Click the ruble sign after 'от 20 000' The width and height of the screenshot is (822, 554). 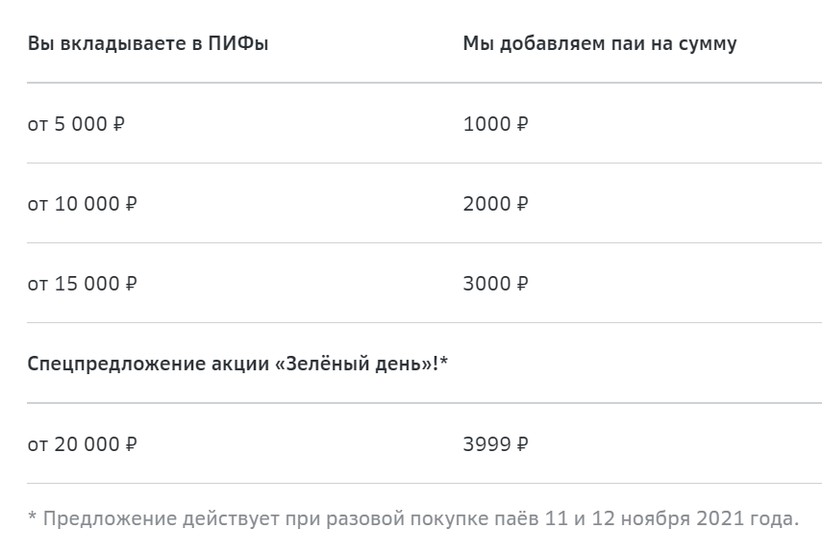(131, 443)
